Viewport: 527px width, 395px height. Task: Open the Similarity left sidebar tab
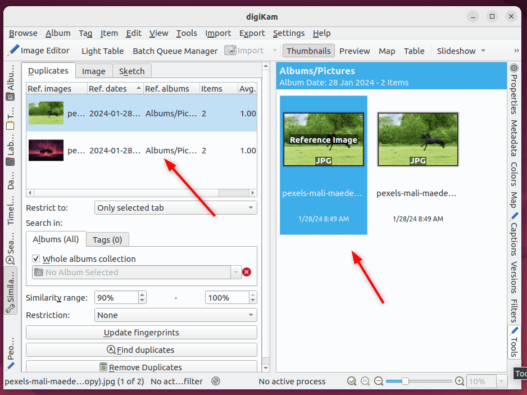click(x=11, y=291)
